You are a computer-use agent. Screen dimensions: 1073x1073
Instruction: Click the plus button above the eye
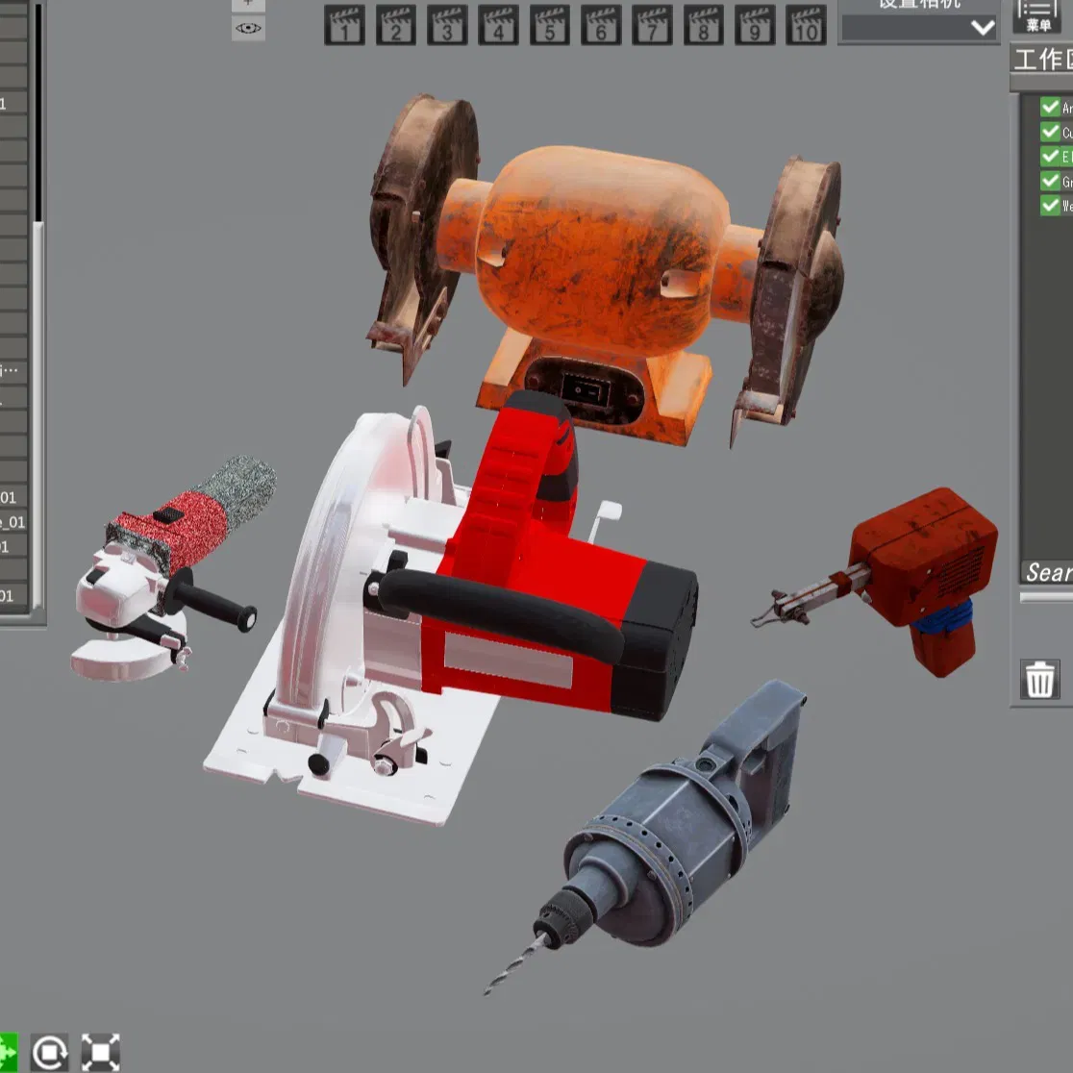coord(248,5)
